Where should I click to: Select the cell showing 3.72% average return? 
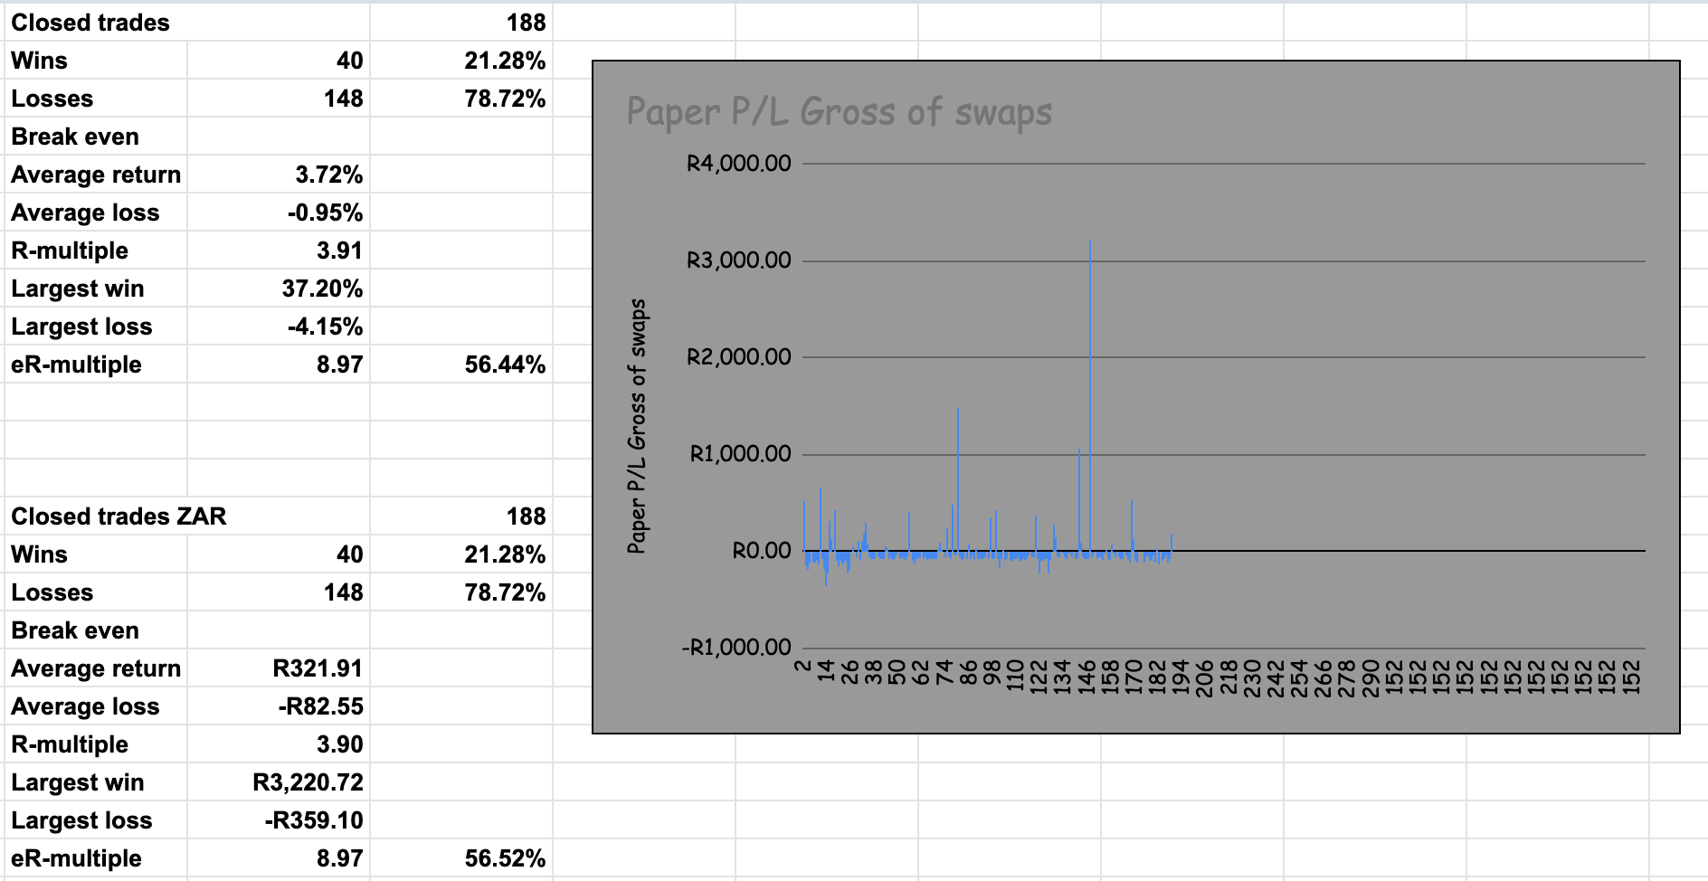[x=328, y=175]
